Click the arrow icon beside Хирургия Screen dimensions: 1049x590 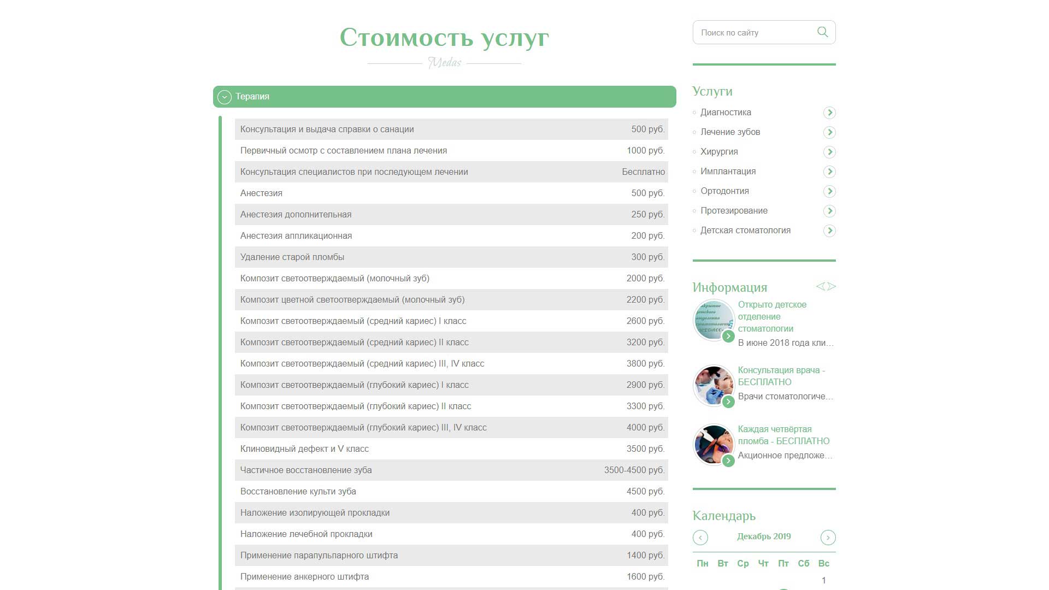point(830,152)
